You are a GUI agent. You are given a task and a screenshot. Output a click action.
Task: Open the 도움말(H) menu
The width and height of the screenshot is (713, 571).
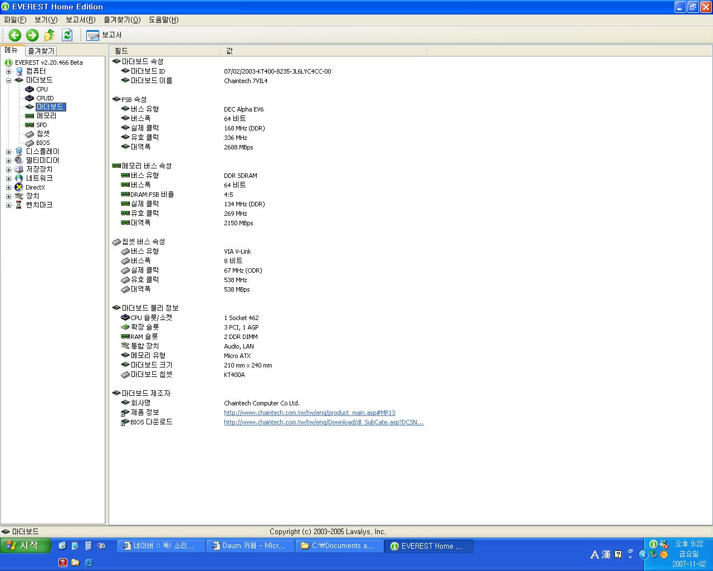pyautogui.click(x=163, y=20)
